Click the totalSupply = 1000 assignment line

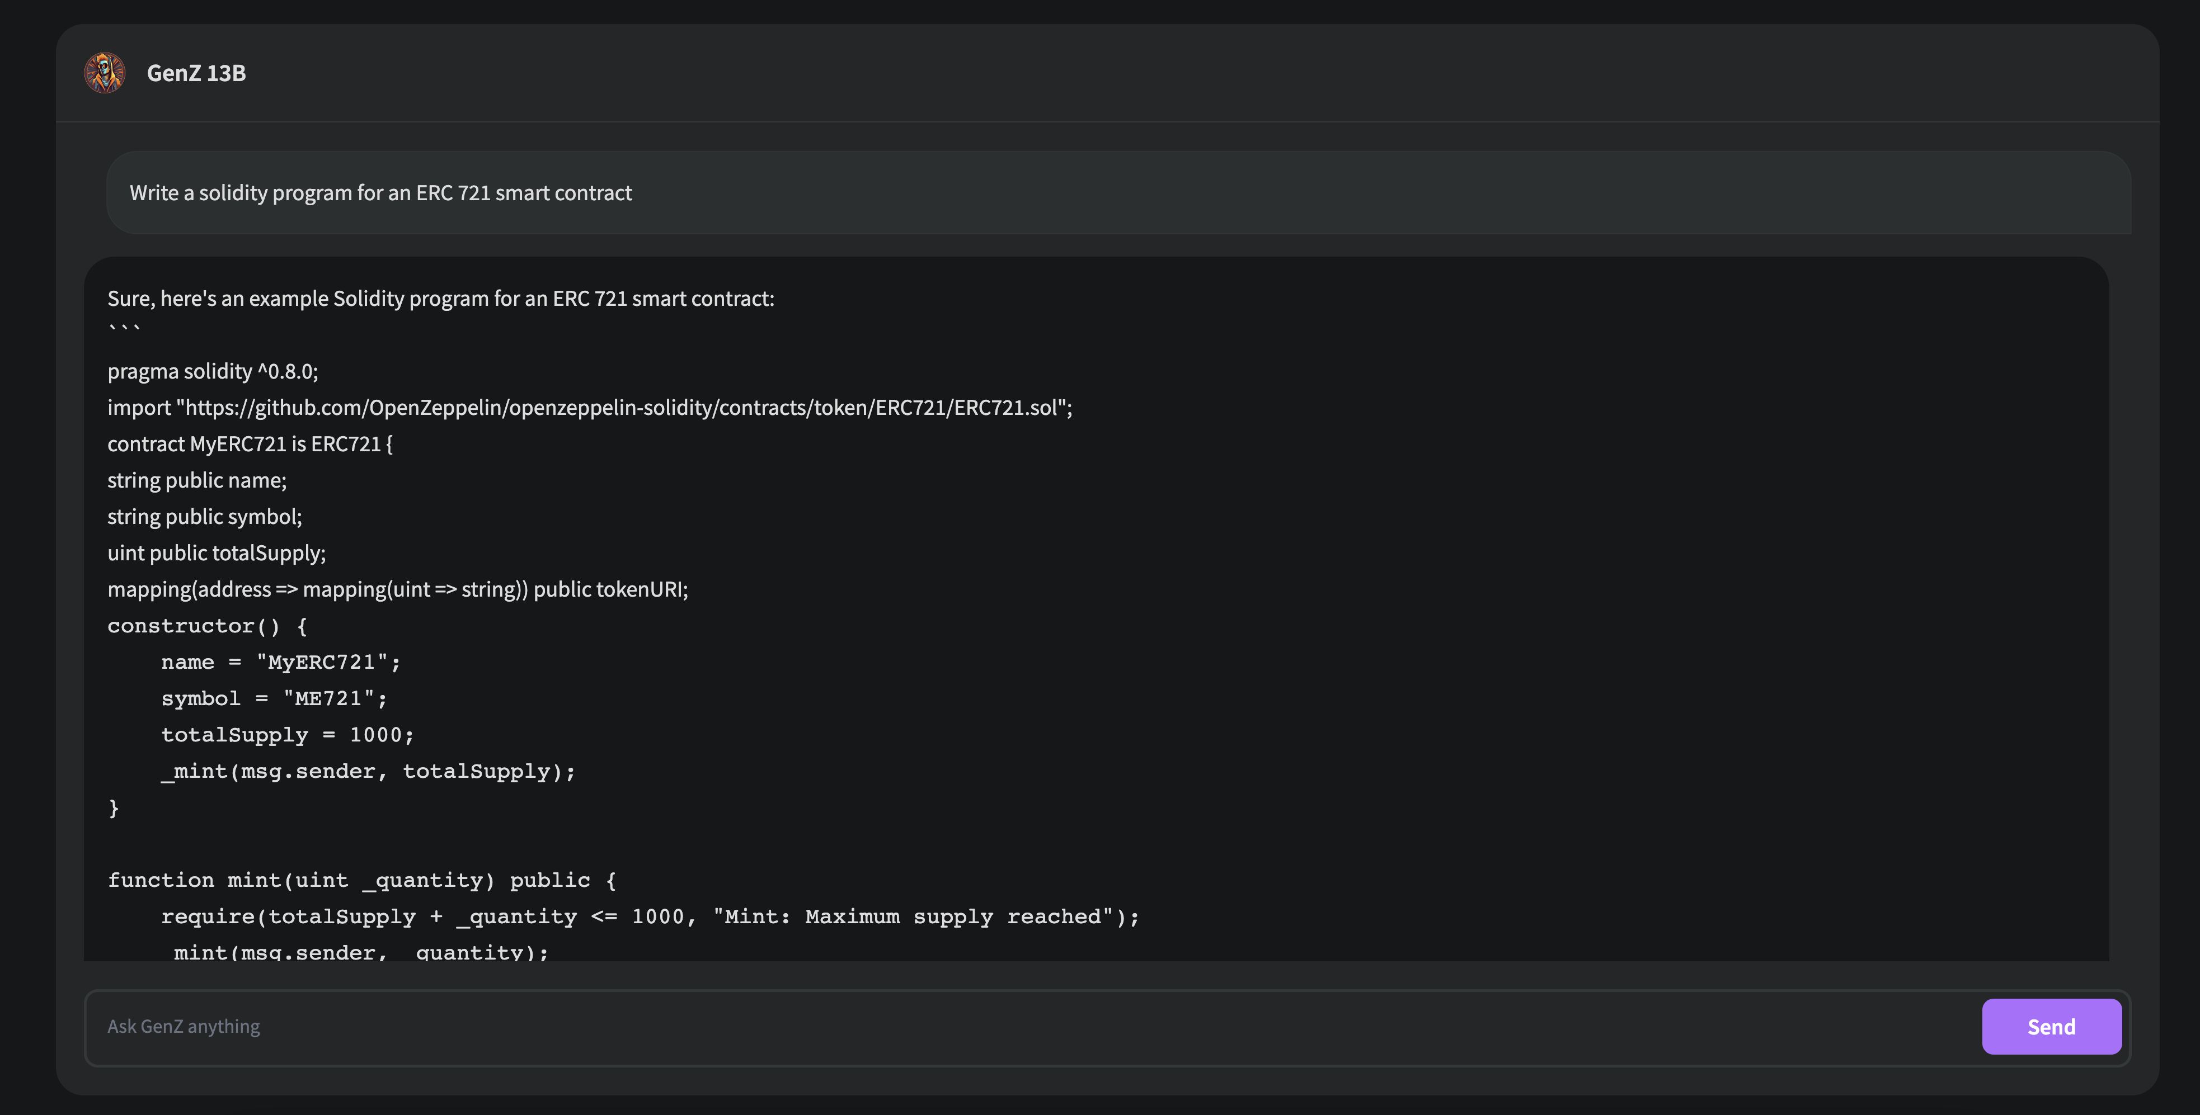[287, 735]
